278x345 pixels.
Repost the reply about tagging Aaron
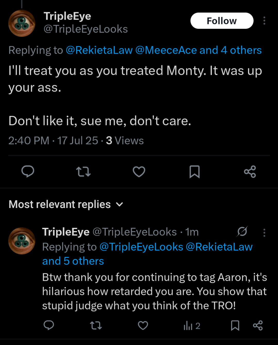pyautogui.click(x=96, y=326)
